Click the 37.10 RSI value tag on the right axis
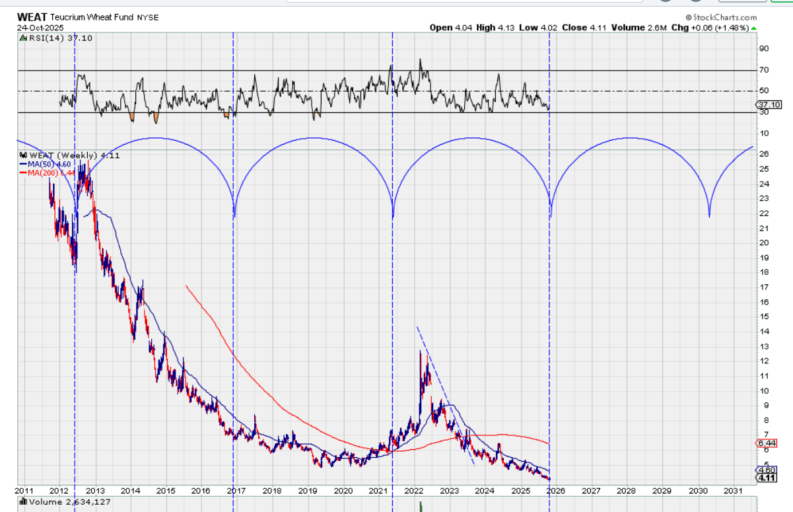This screenshot has height=512, width=793. (x=769, y=104)
